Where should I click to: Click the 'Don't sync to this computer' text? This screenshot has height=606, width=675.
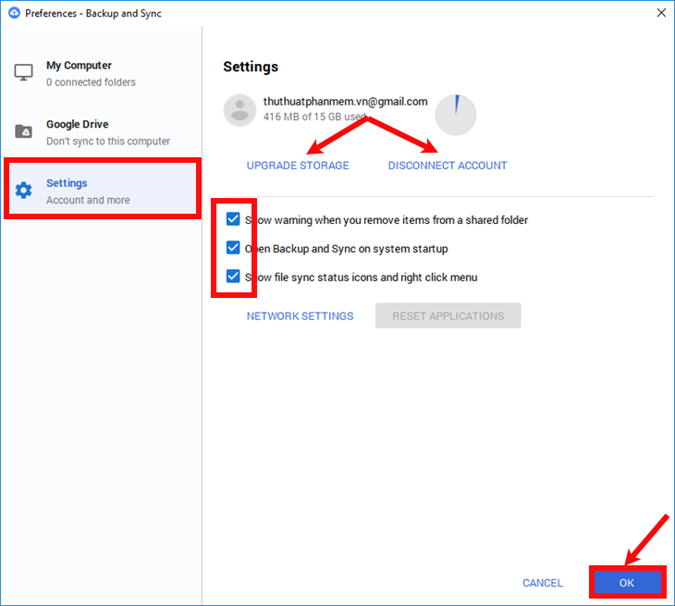(108, 142)
